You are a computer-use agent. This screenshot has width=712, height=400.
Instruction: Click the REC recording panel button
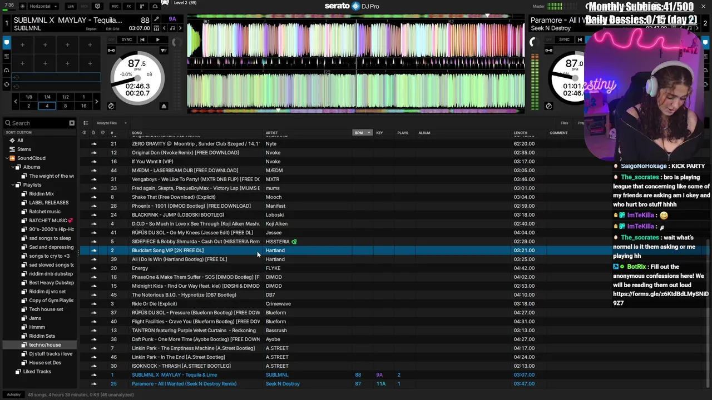click(115, 6)
